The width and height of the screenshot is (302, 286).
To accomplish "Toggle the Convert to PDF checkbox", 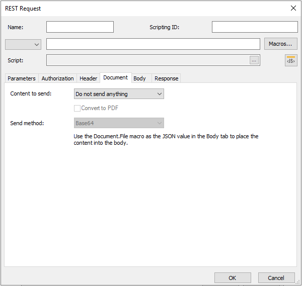I will click(77, 108).
